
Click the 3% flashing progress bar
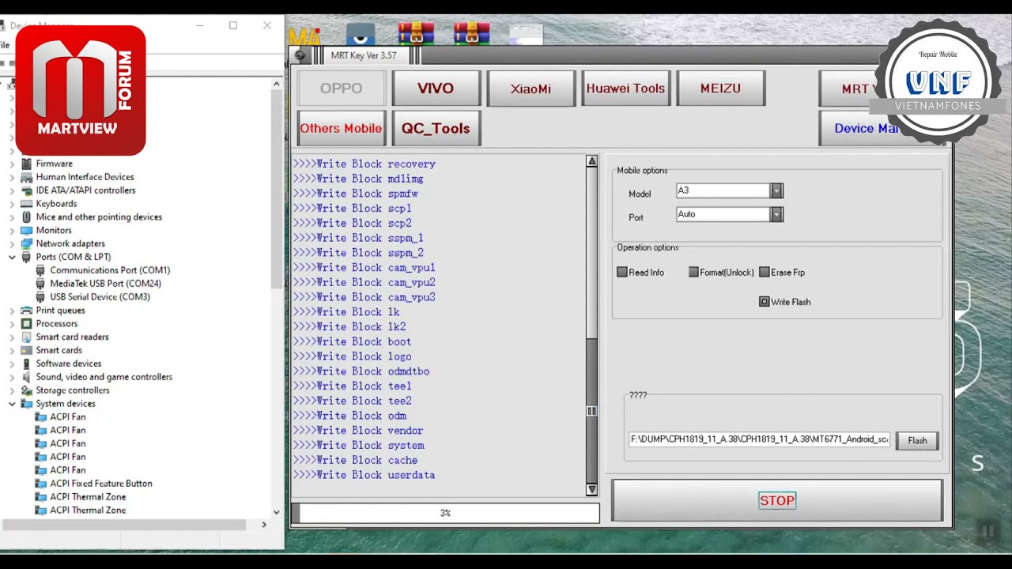(445, 513)
